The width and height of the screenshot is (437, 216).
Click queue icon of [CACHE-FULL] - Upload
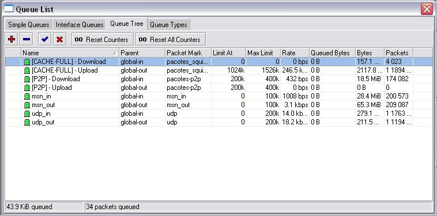click(x=27, y=70)
